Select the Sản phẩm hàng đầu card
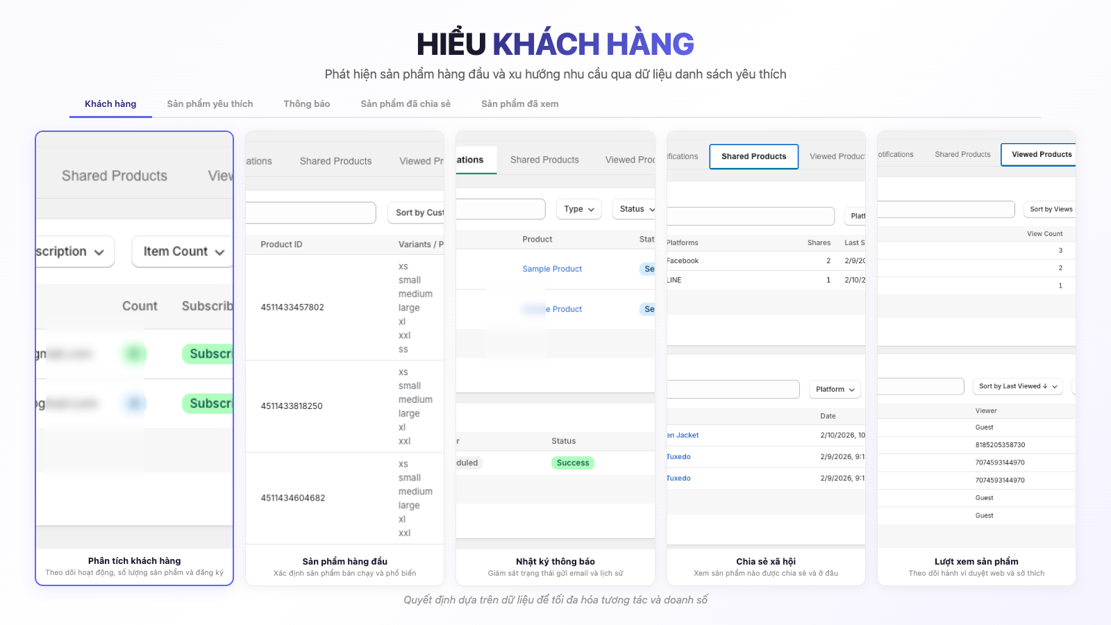Image resolution: width=1111 pixels, height=625 pixels. pyautogui.click(x=344, y=562)
